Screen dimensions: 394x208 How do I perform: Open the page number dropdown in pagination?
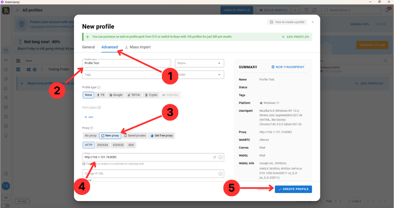click(x=338, y=201)
